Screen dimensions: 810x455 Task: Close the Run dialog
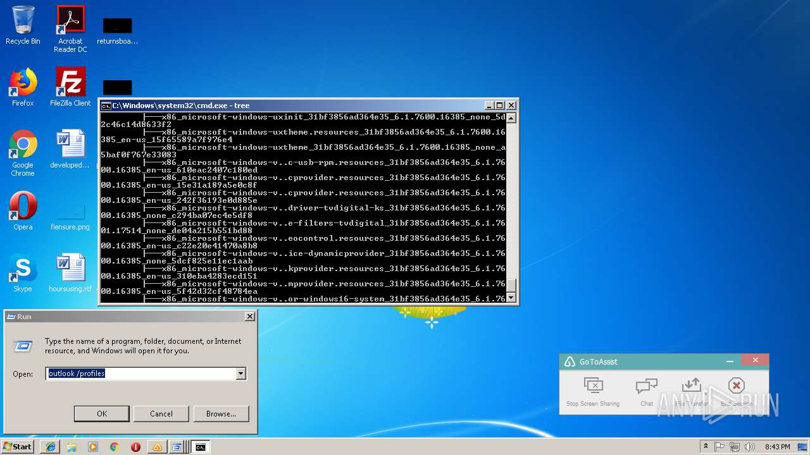click(250, 316)
